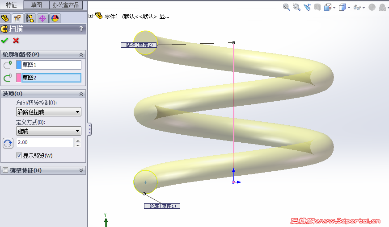Switch to the 办公室产品 tab
The height and width of the screenshot is (227, 389).
pyautogui.click(x=66, y=5)
